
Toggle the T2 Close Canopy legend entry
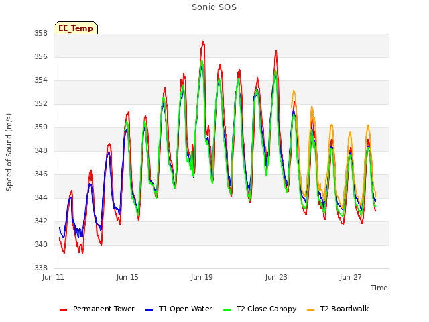pyautogui.click(x=260, y=309)
